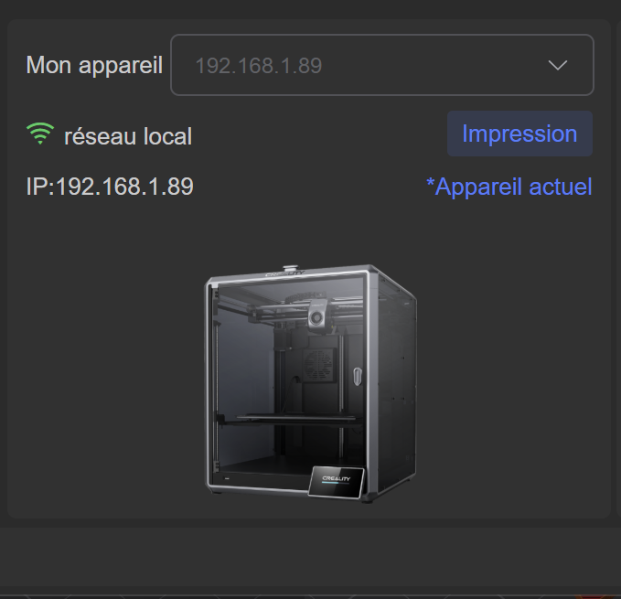Click the printer's door handle in image
The height and width of the screenshot is (599, 621).
click(x=358, y=376)
